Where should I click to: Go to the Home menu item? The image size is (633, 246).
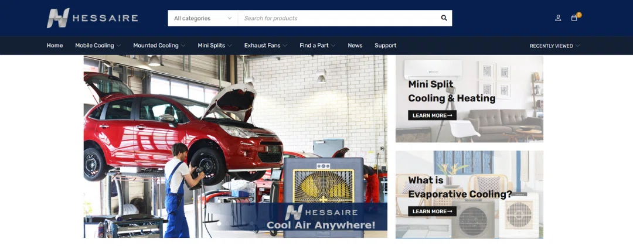tap(55, 46)
